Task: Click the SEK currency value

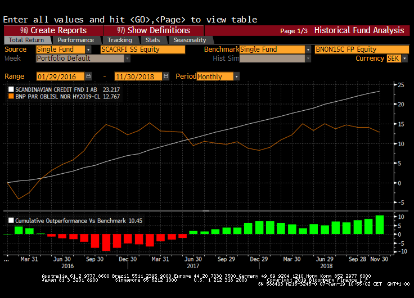Action: point(394,58)
